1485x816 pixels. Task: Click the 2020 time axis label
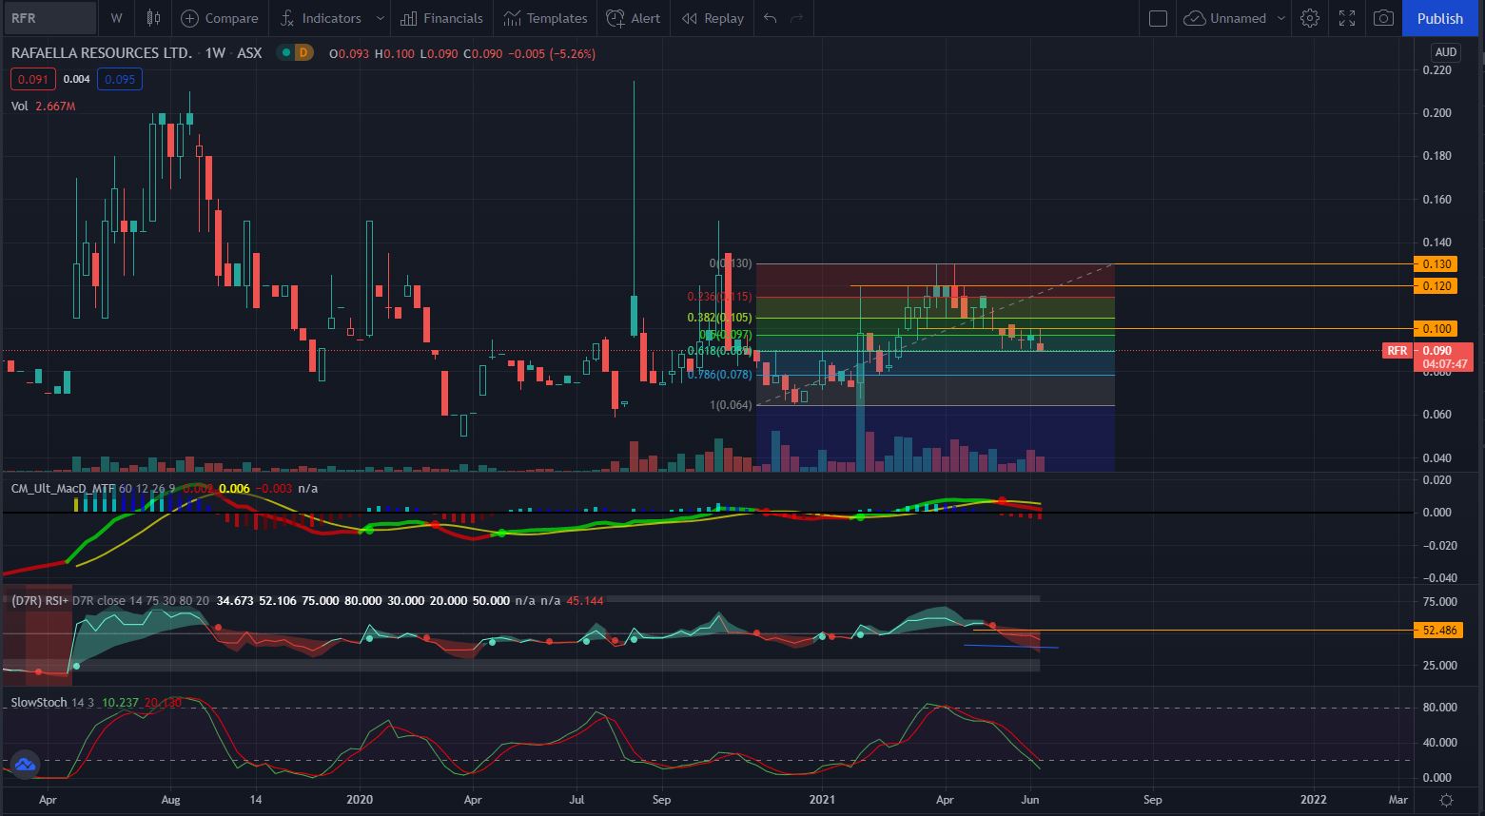[x=361, y=800]
